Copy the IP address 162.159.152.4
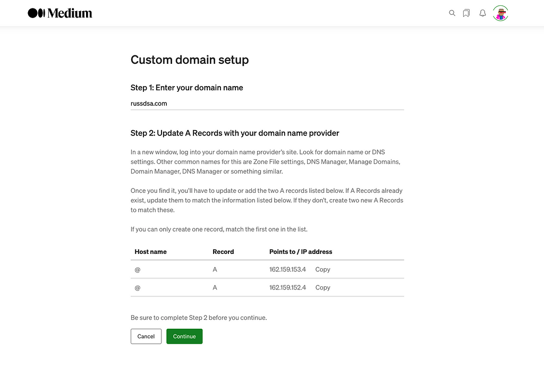The height and width of the screenshot is (368, 544). (322, 287)
